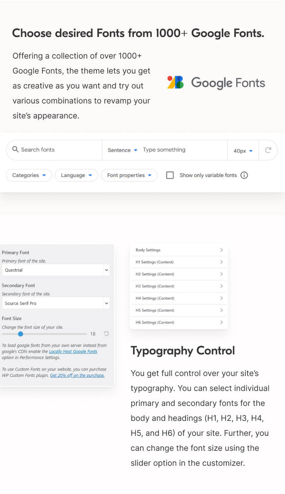Open the Language filter dropdown
The height and width of the screenshot is (494, 285).
[x=76, y=175]
